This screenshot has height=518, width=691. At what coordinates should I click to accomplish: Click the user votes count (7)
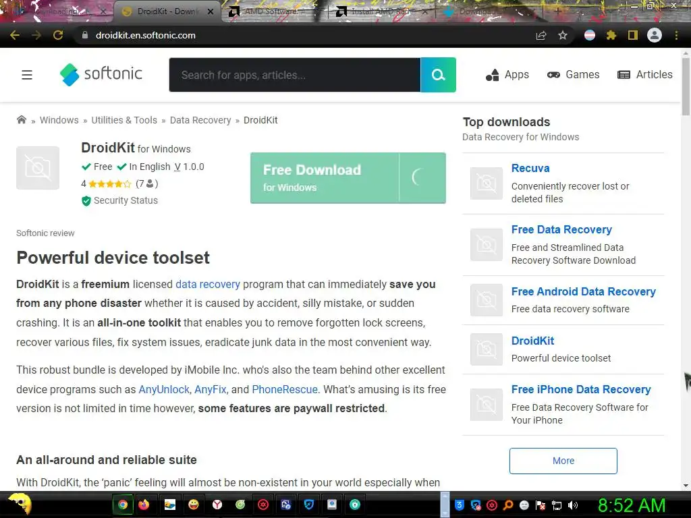tap(146, 183)
